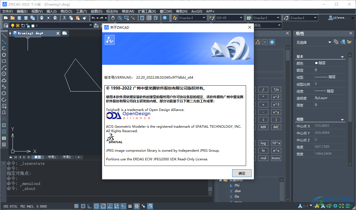Toggle Snap mode in status bar
356x210 pixels.
pos(76,206)
